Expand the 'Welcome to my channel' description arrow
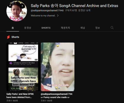Viewport: 124px width, 103px height. tap(58, 16)
